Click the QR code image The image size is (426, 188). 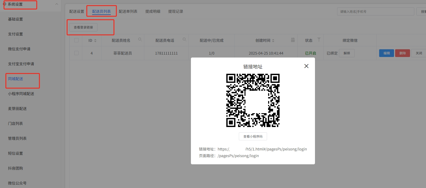253,100
